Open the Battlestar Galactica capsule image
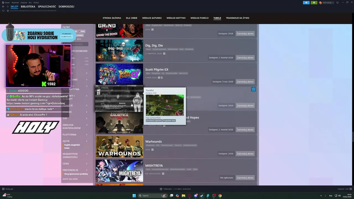The height and width of the screenshot is (199, 354). click(119, 123)
